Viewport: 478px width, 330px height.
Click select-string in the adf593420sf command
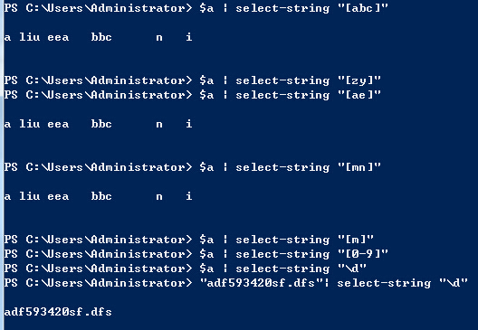pos(384,283)
